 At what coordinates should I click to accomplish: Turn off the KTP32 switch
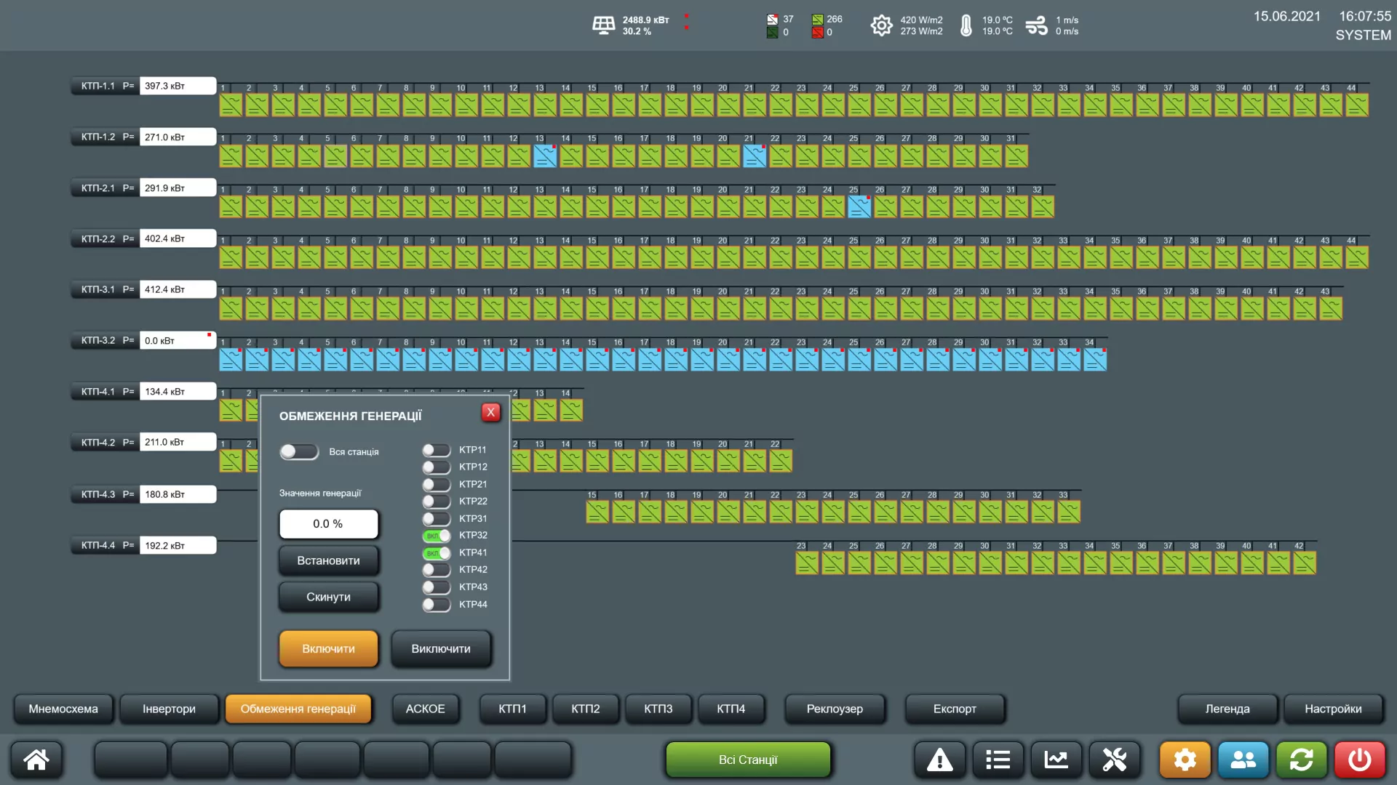[437, 536]
